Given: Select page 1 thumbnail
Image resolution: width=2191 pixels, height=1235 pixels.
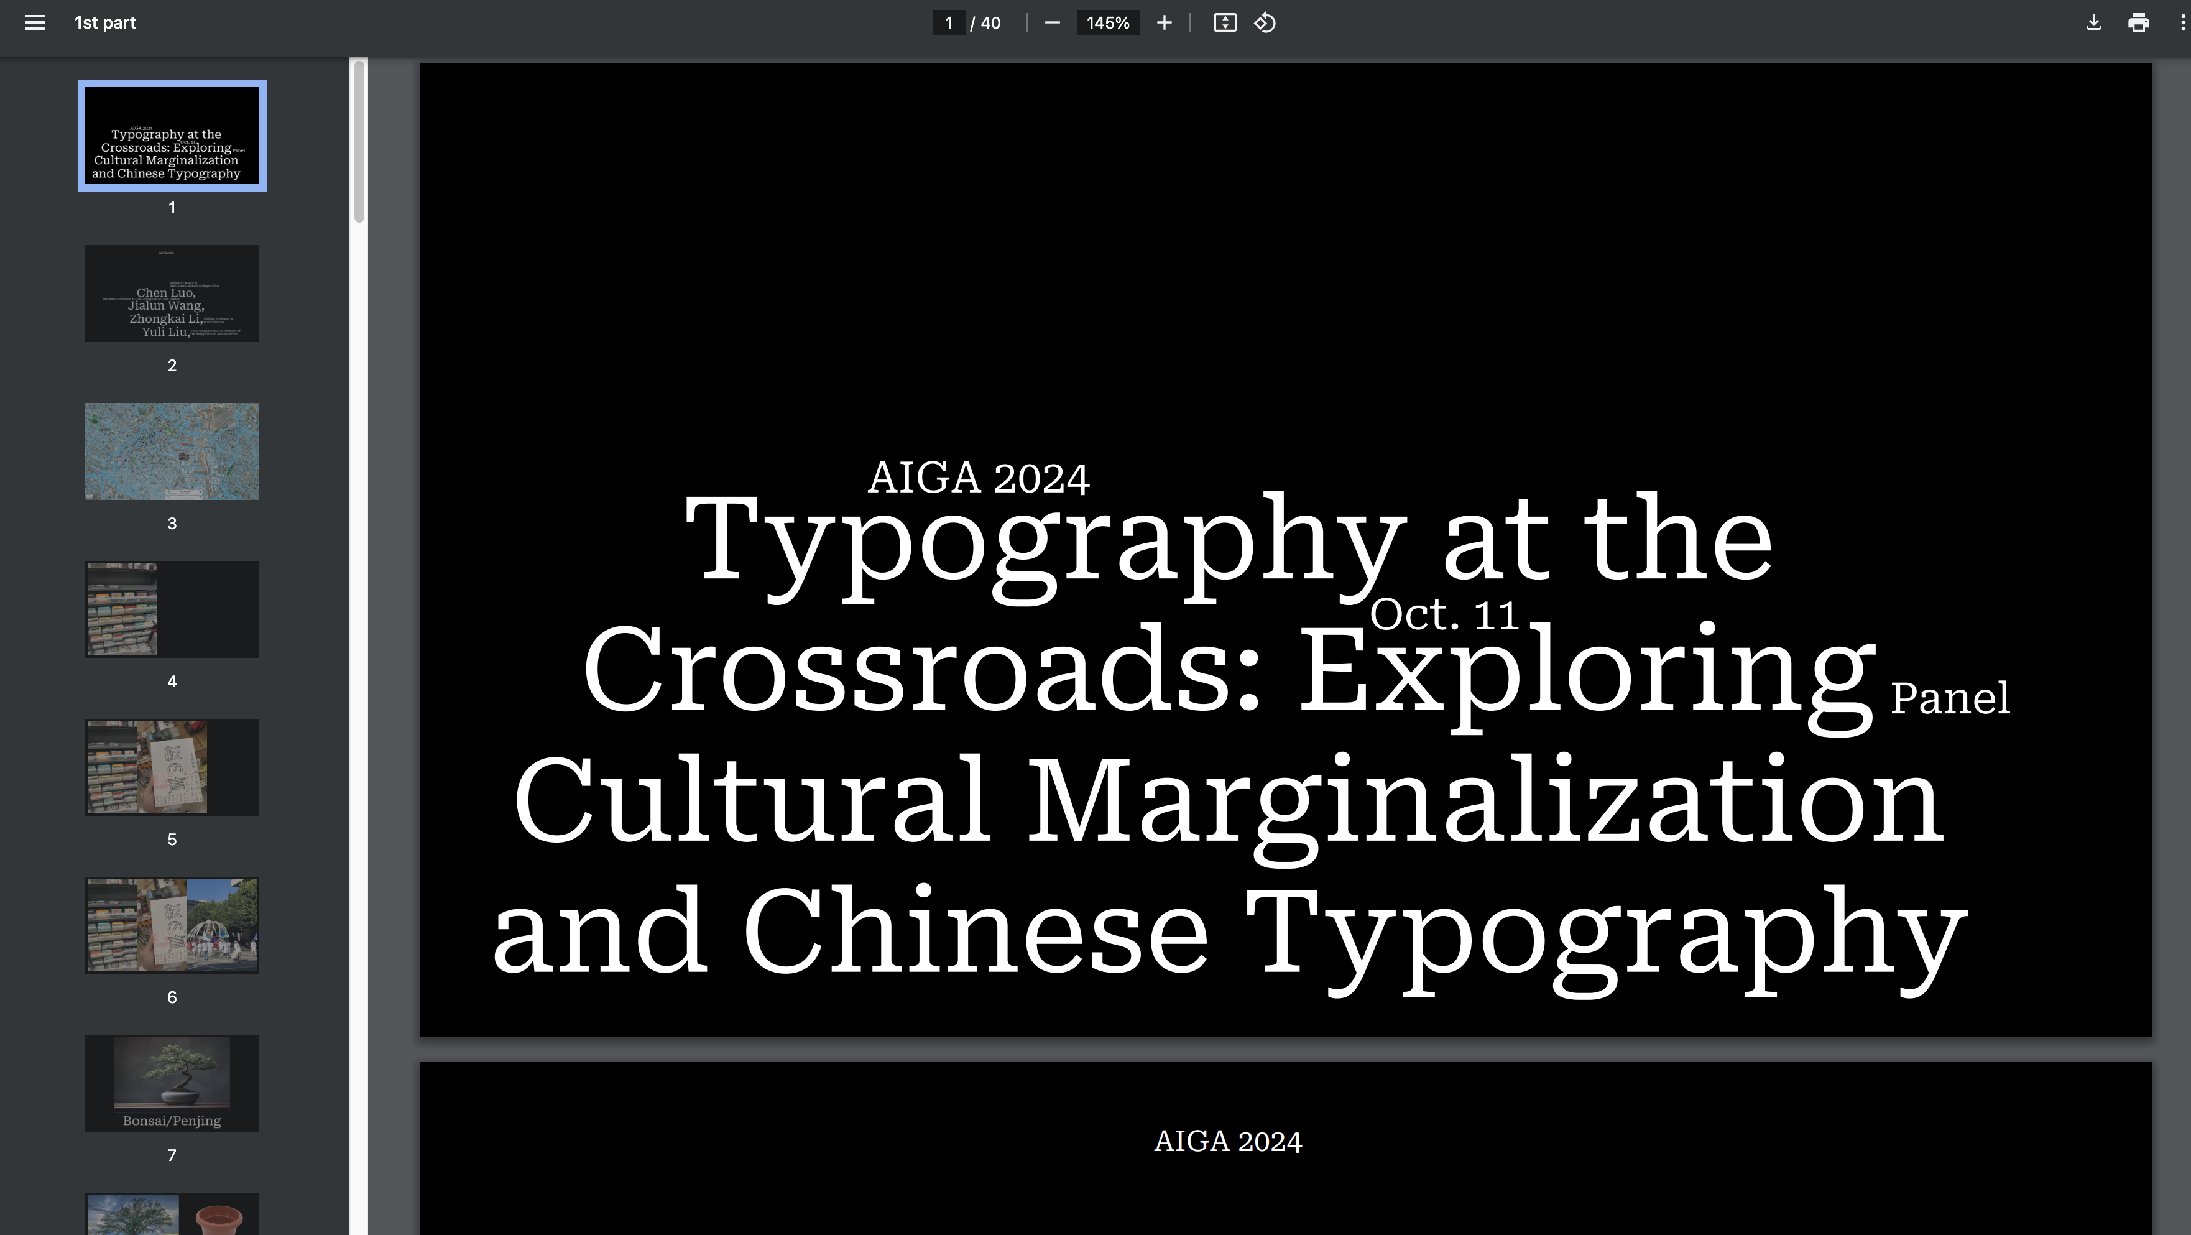Looking at the screenshot, I should [172, 135].
